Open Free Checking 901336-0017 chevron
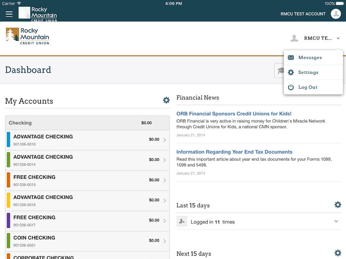 (165, 221)
